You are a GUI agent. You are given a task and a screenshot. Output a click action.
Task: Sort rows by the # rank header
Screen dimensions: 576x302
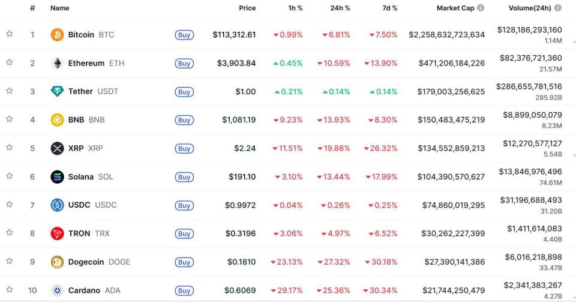[x=32, y=8]
